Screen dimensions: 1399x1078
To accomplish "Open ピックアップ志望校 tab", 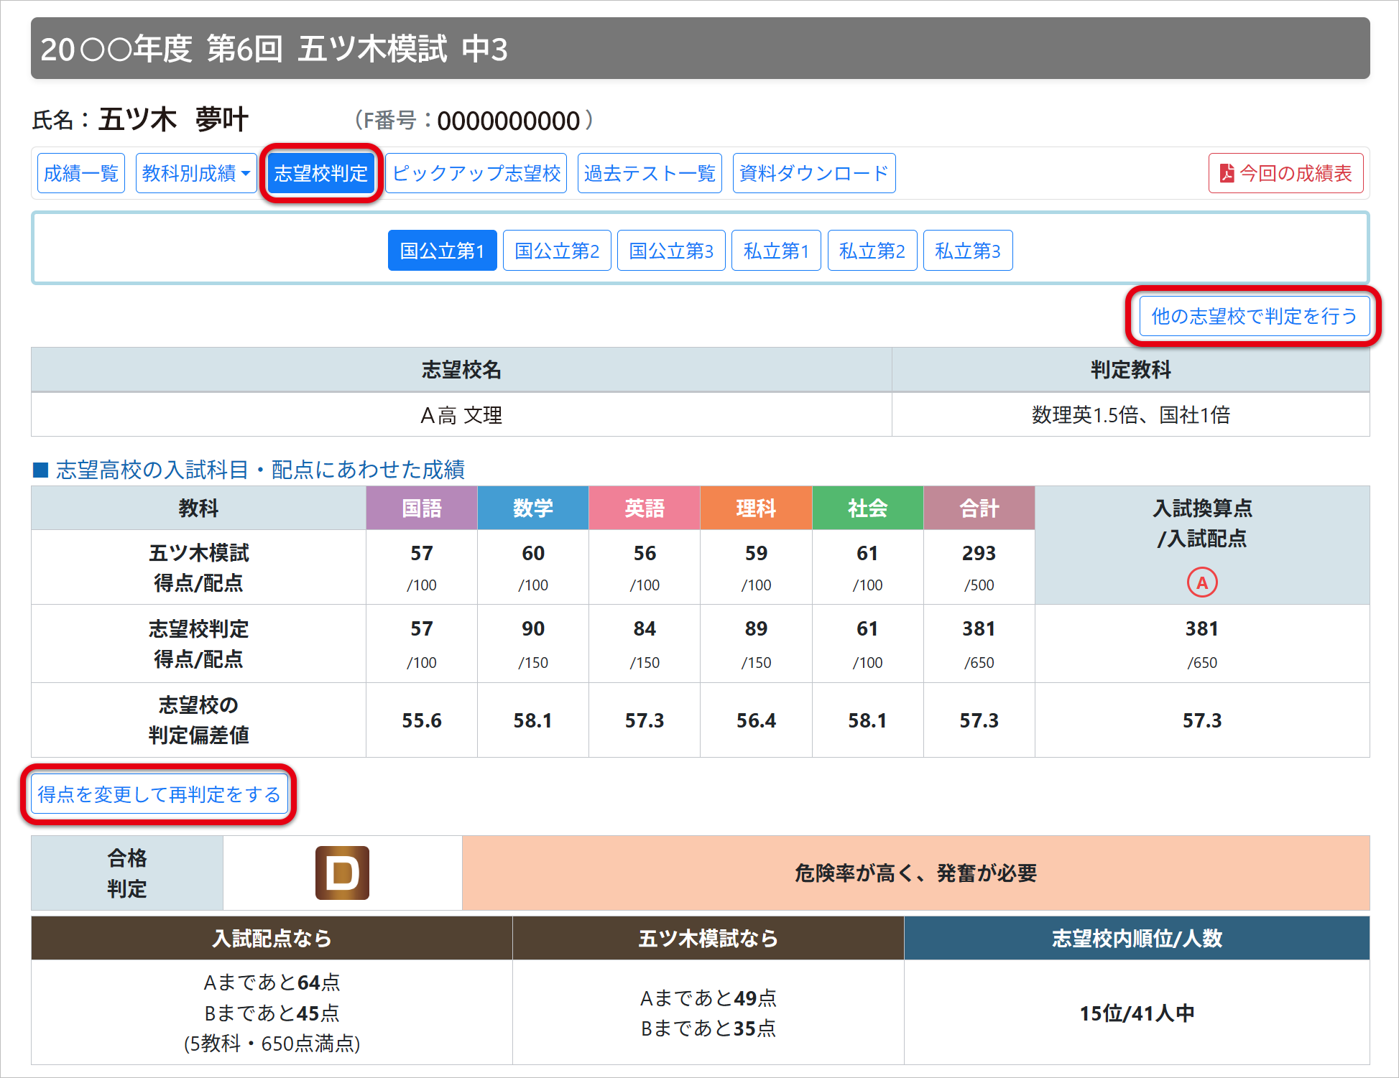I will coord(476,173).
